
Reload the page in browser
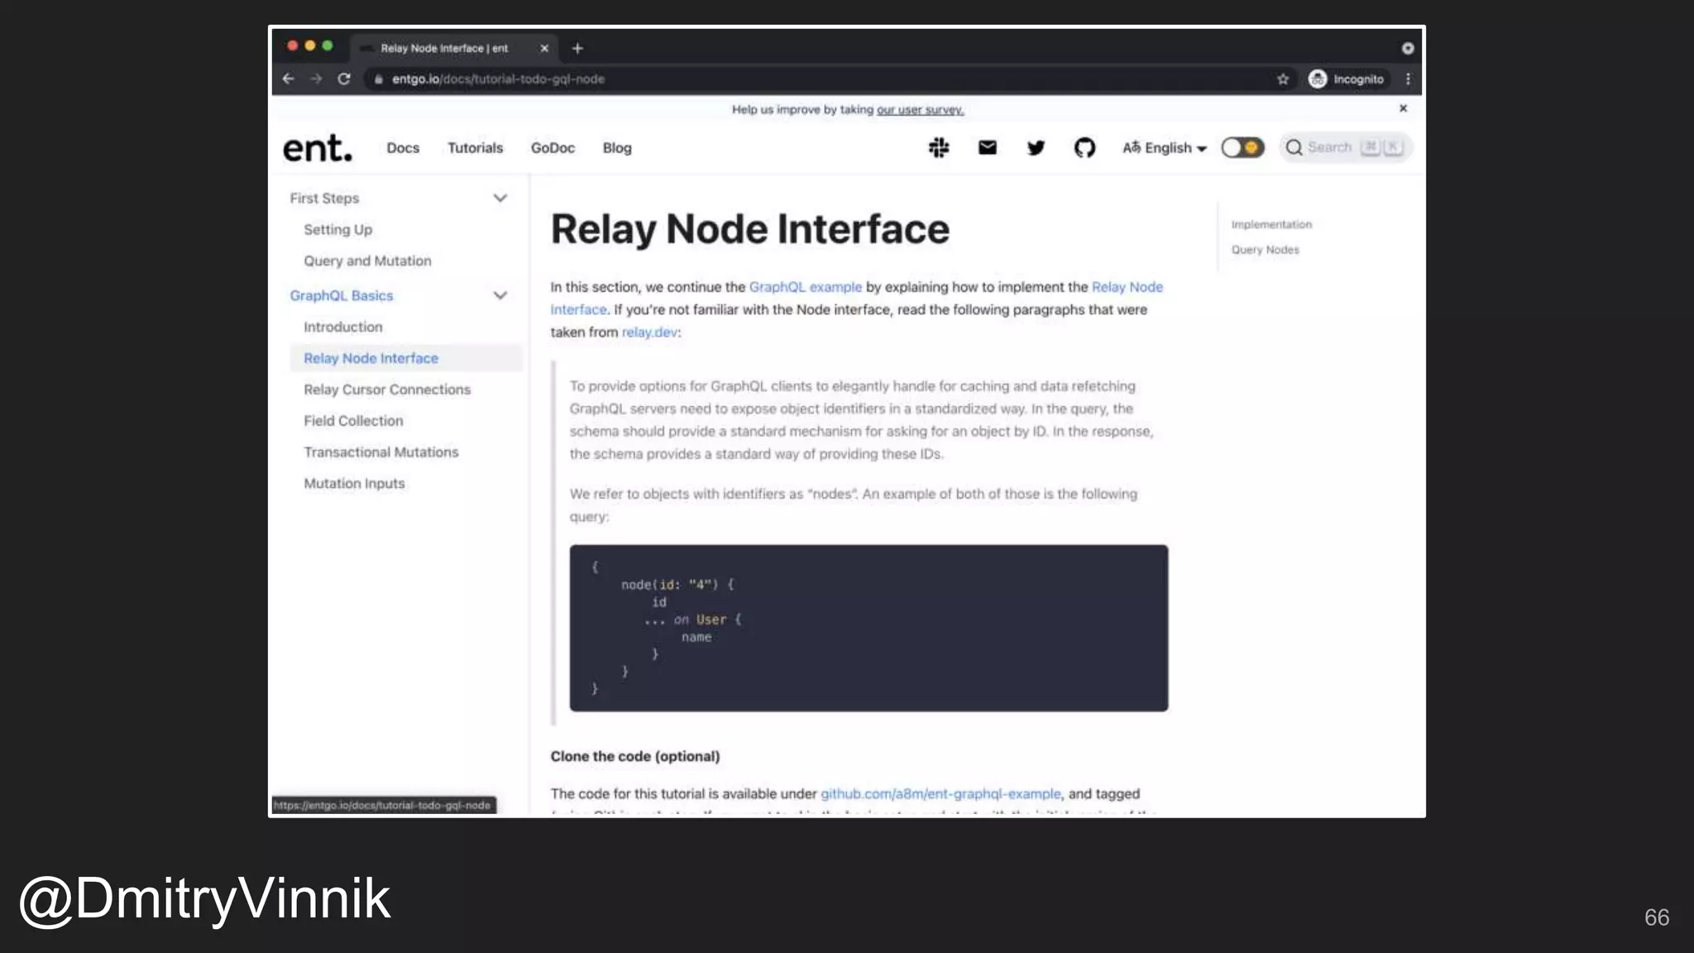click(344, 79)
